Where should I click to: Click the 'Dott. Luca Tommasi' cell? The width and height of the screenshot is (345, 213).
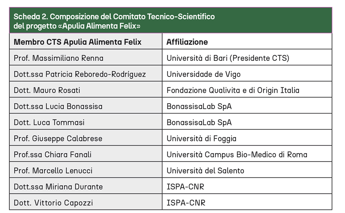point(49,123)
